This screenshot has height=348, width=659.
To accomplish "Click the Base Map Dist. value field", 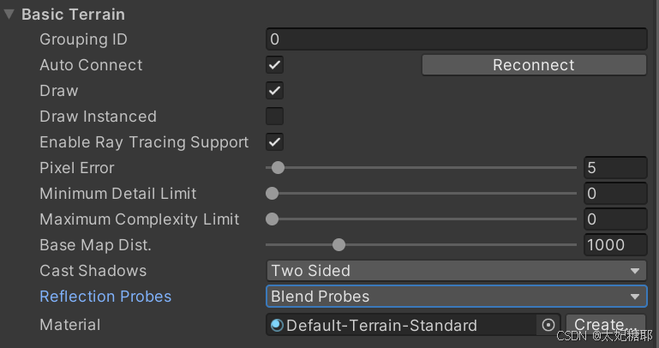I will coord(614,245).
